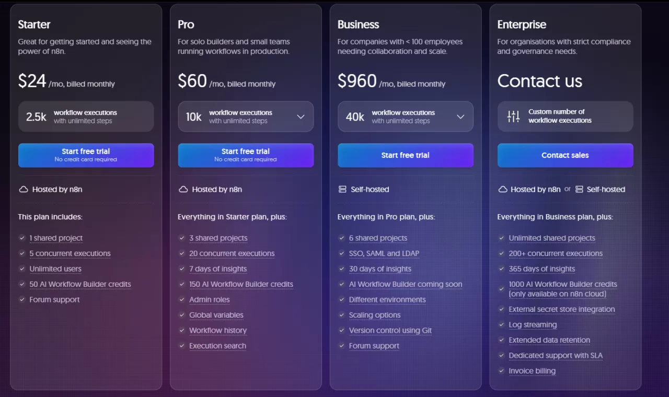Click Version control using Git link
This screenshot has height=397, width=669.
pos(390,331)
